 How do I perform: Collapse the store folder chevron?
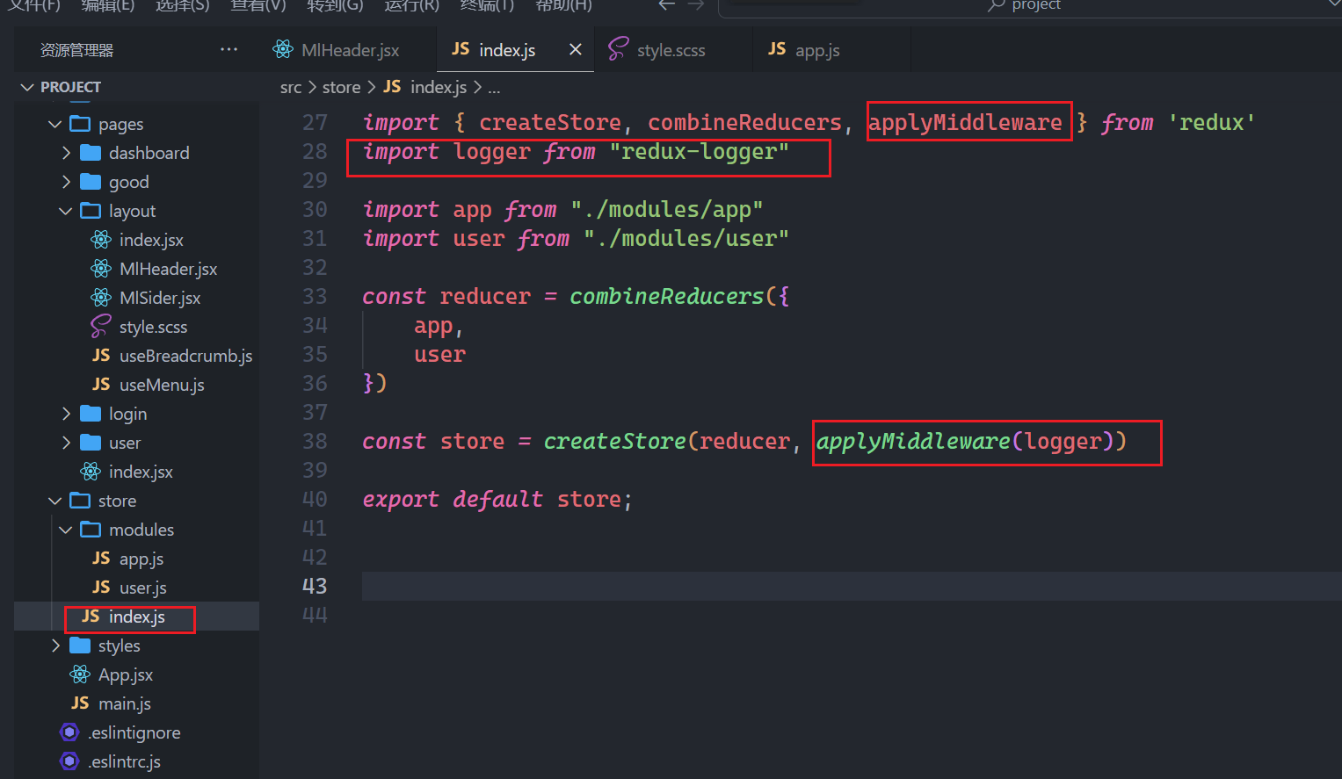(x=54, y=501)
